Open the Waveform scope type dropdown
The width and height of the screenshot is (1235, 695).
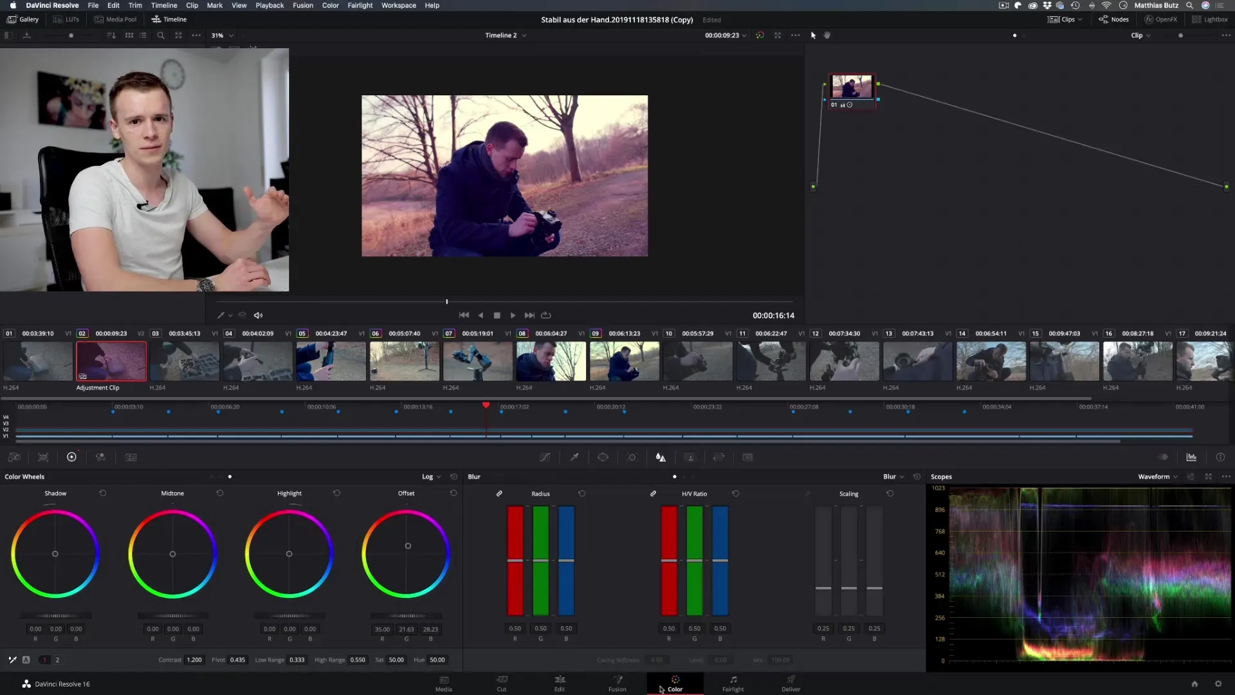click(1158, 477)
